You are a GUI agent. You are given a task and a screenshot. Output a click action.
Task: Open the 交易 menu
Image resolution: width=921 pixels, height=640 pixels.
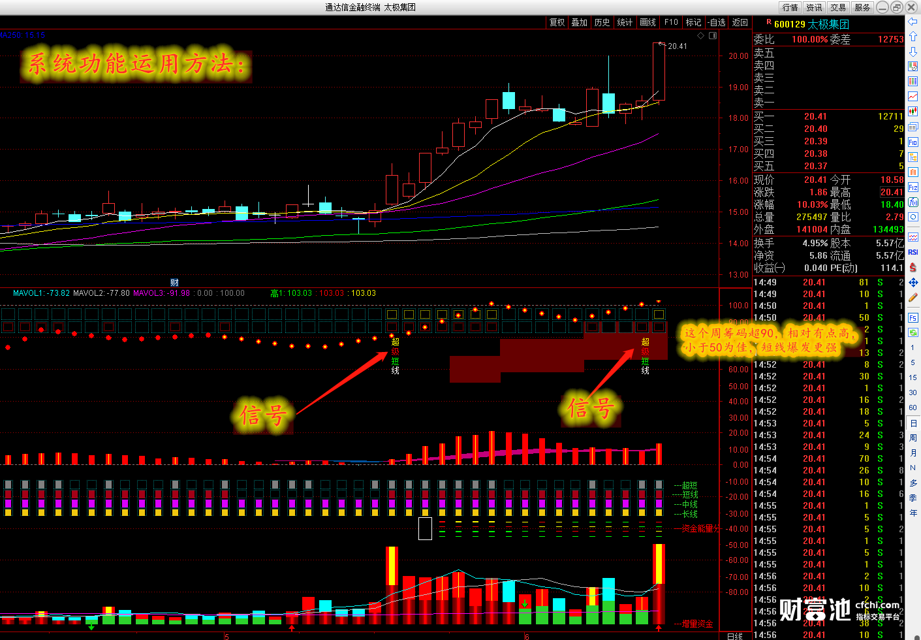pos(838,7)
